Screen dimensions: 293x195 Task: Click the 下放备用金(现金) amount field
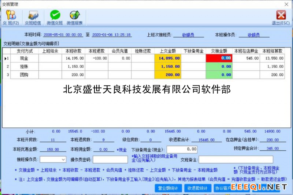coord(182,150)
